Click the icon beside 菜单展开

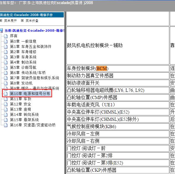(x=1, y=21)
